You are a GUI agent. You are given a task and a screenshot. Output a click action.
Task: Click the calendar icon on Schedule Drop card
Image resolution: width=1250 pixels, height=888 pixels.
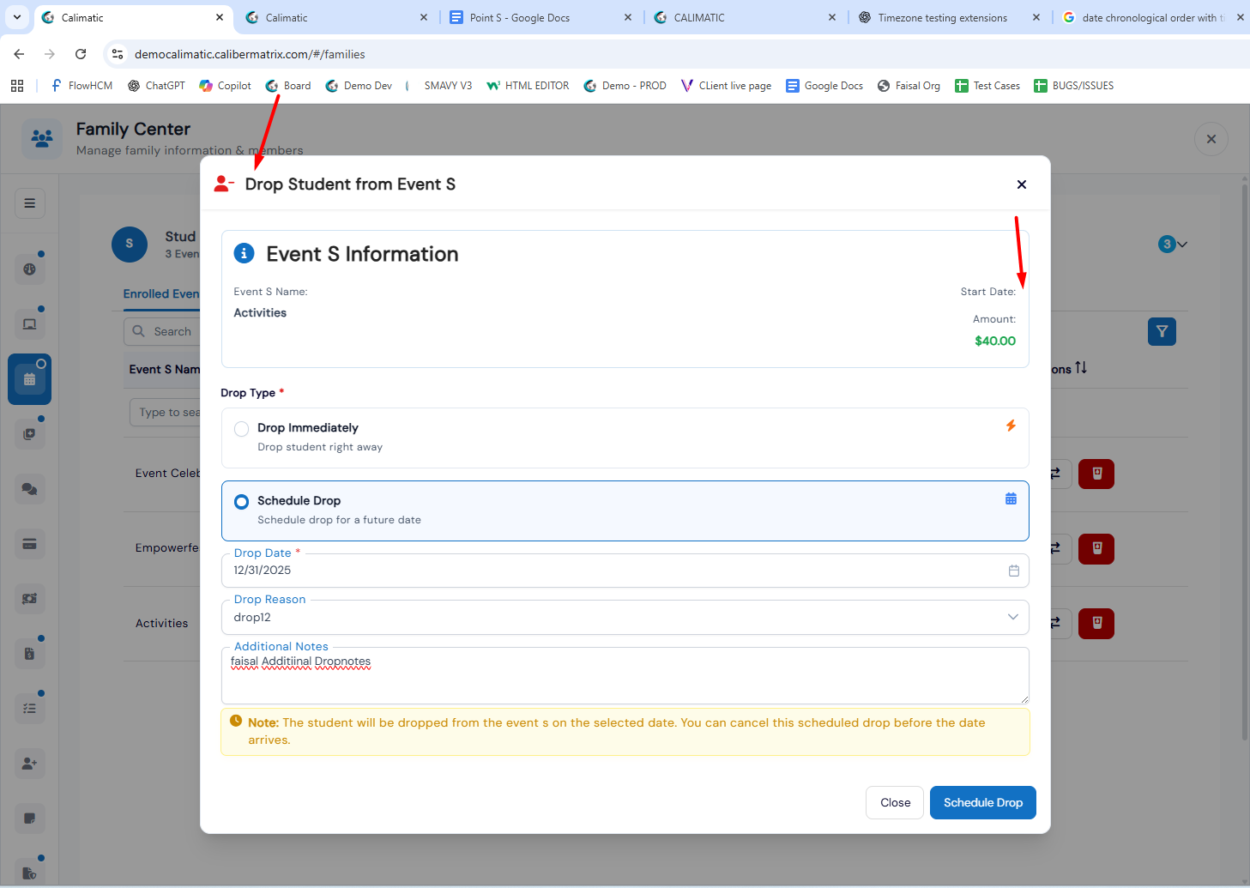1011,498
